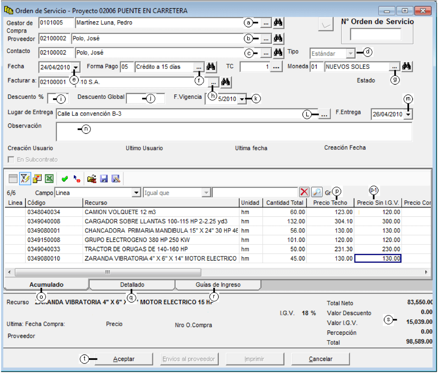438x373 pixels.
Task: Click binoculars search icon for Proveedor row
Action: (x=278, y=38)
